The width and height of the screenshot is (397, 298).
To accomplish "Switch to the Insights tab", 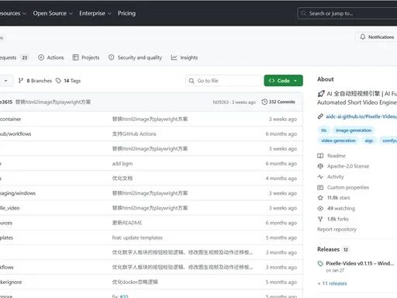I will [185, 57].
